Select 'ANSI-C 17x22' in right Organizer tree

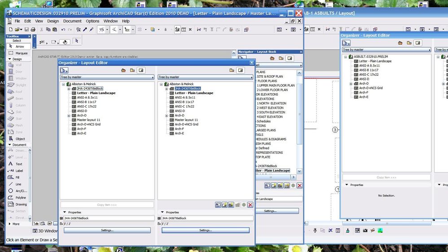tap(184, 107)
